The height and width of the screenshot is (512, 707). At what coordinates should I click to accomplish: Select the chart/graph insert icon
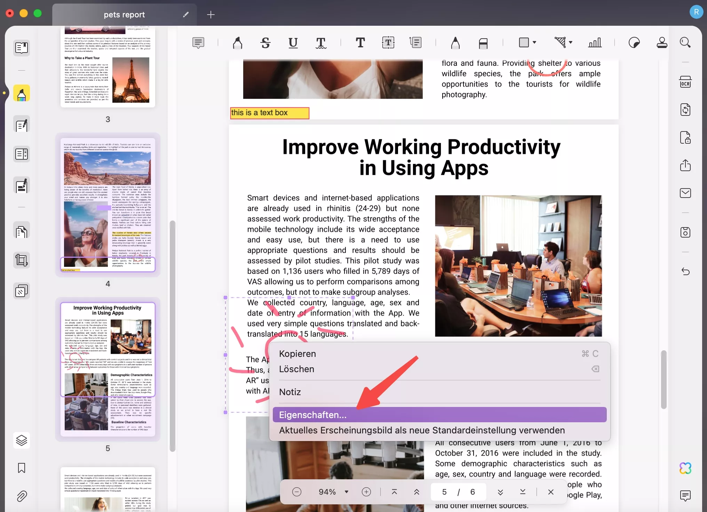tap(595, 43)
